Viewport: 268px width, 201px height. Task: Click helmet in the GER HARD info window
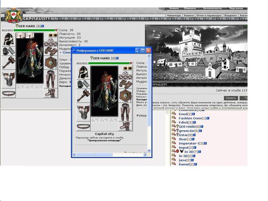[83, 72]
